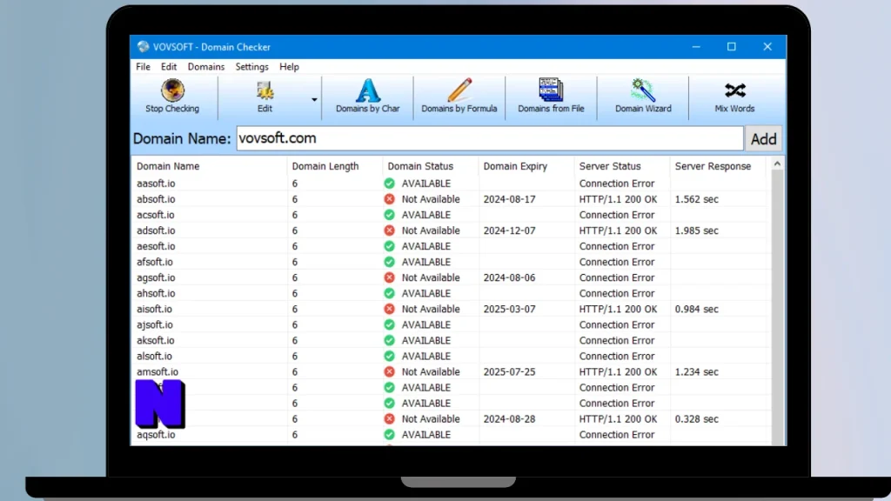Launch Domains by Formula pencil tool

[459, 96]
